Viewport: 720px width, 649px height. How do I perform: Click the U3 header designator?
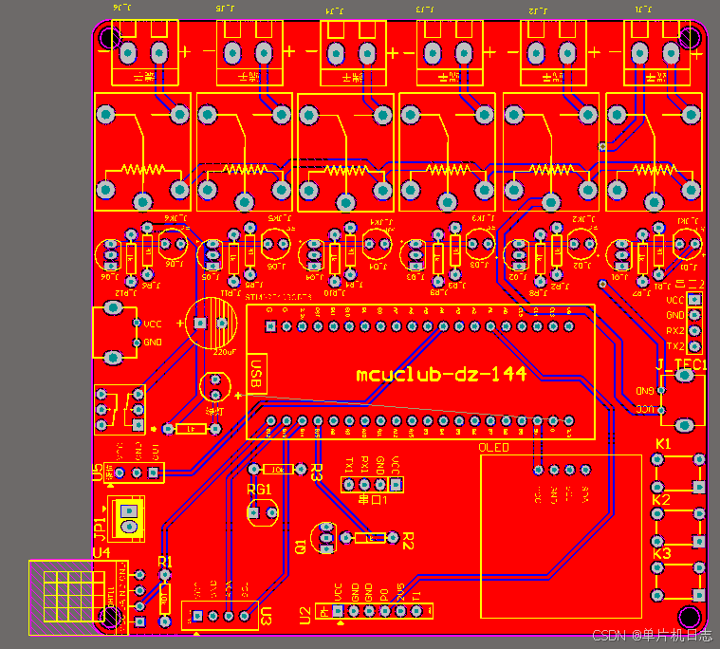point(266,616)
